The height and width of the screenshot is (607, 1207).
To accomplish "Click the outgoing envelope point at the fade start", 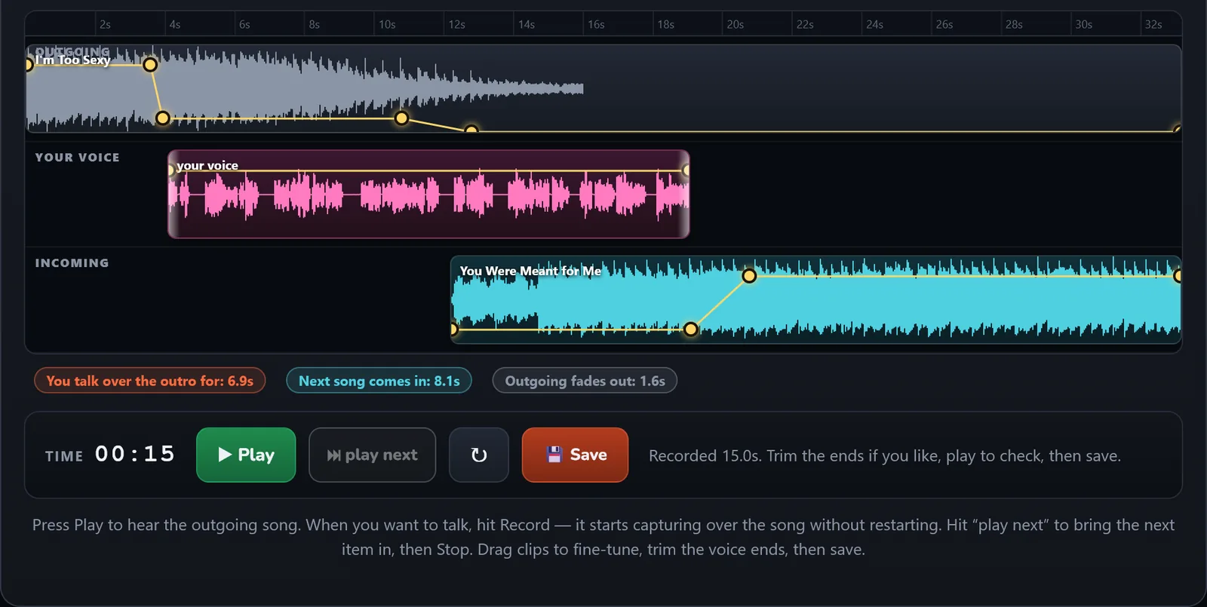I will click(x=150, y=65).
